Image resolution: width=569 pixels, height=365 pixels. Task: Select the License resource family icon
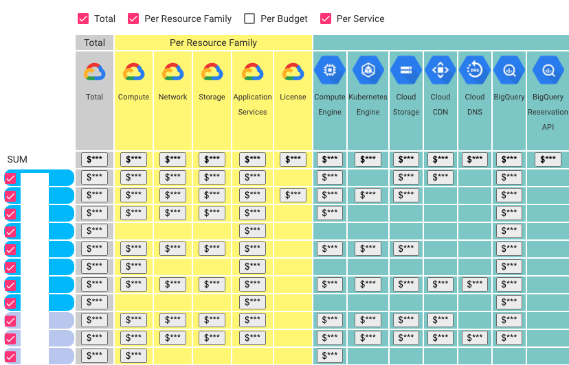[x=293, y=72]
